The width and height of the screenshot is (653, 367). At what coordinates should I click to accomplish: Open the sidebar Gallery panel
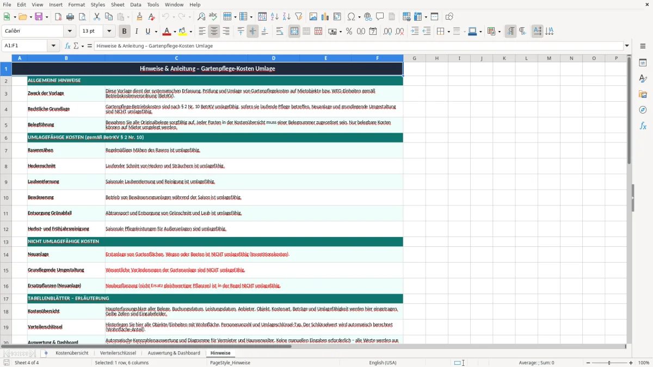(x=643, y=95)
